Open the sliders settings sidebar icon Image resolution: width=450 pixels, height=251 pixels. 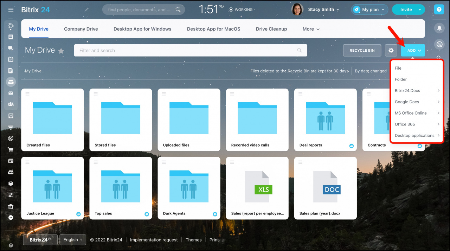click(11, 195)
